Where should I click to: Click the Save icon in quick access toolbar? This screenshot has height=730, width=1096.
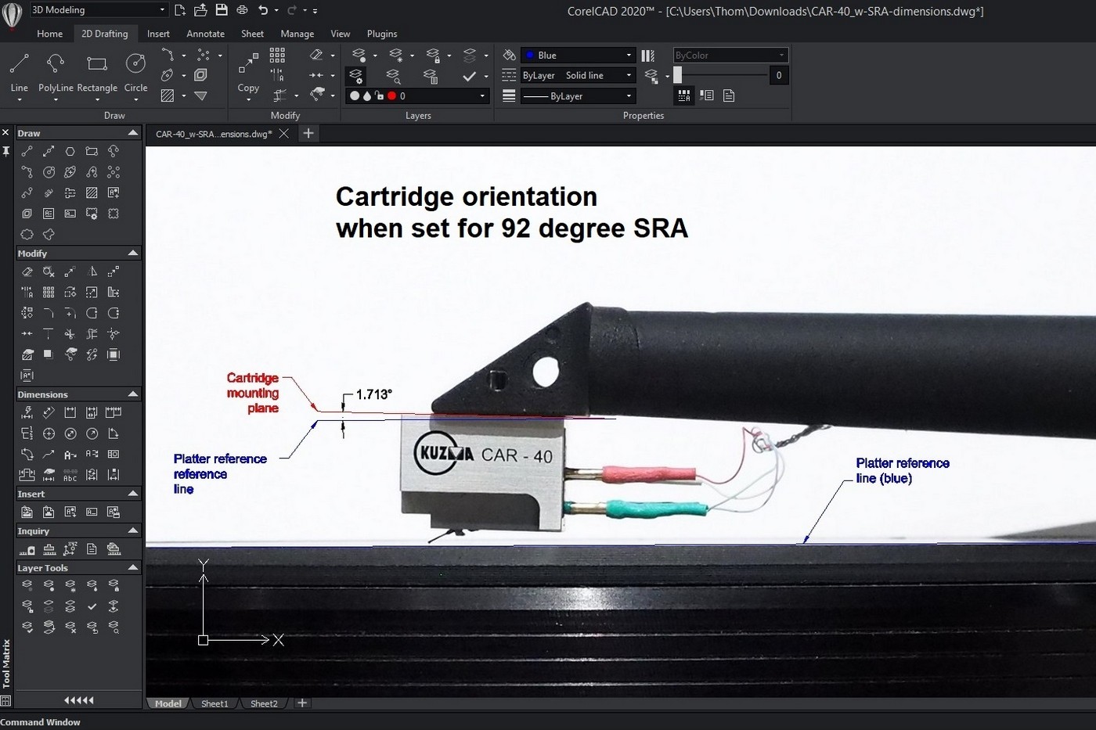click(222, 10)
